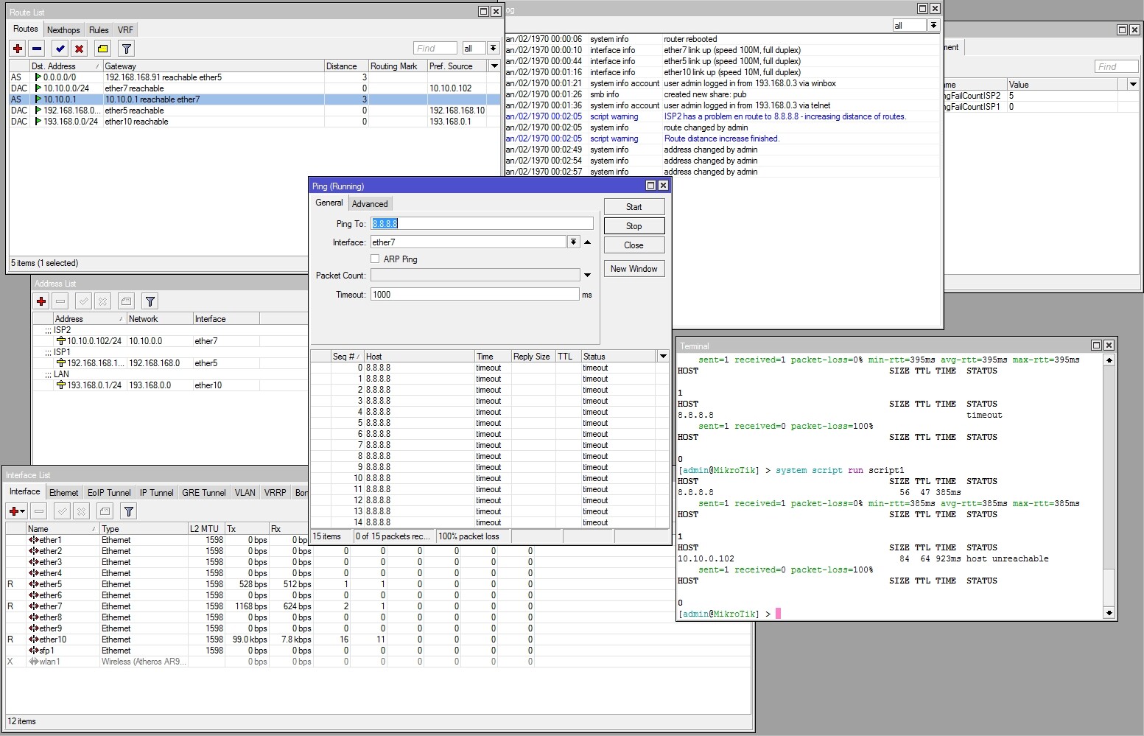Remove the selected address with the minus icon
The width and height of the screenshot is (1144, 736).
coord(60,301)
